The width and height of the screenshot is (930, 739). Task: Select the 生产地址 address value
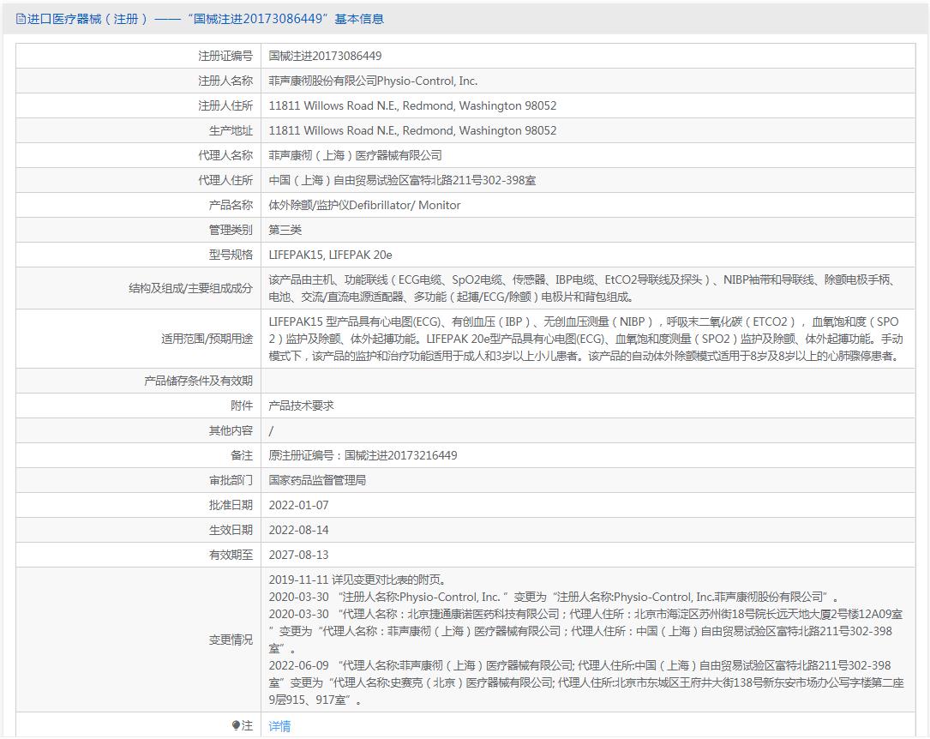coord(412,130)
